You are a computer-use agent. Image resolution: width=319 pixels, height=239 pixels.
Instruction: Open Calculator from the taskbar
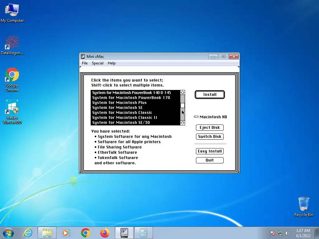[x=143, y=233]
